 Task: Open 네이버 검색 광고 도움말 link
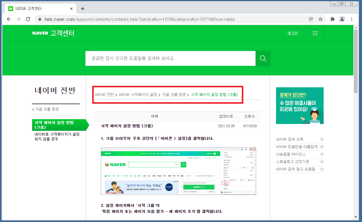pyautogui.click(x=296, y=169)
